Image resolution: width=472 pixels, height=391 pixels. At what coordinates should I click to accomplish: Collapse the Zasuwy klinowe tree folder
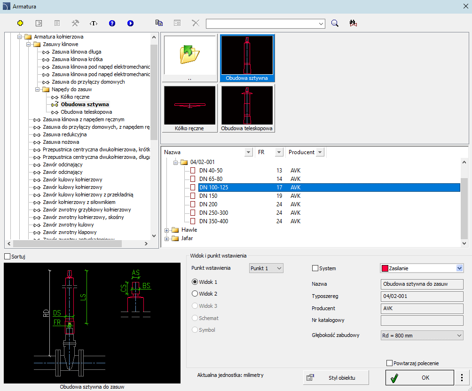click(x=29, y=44)
